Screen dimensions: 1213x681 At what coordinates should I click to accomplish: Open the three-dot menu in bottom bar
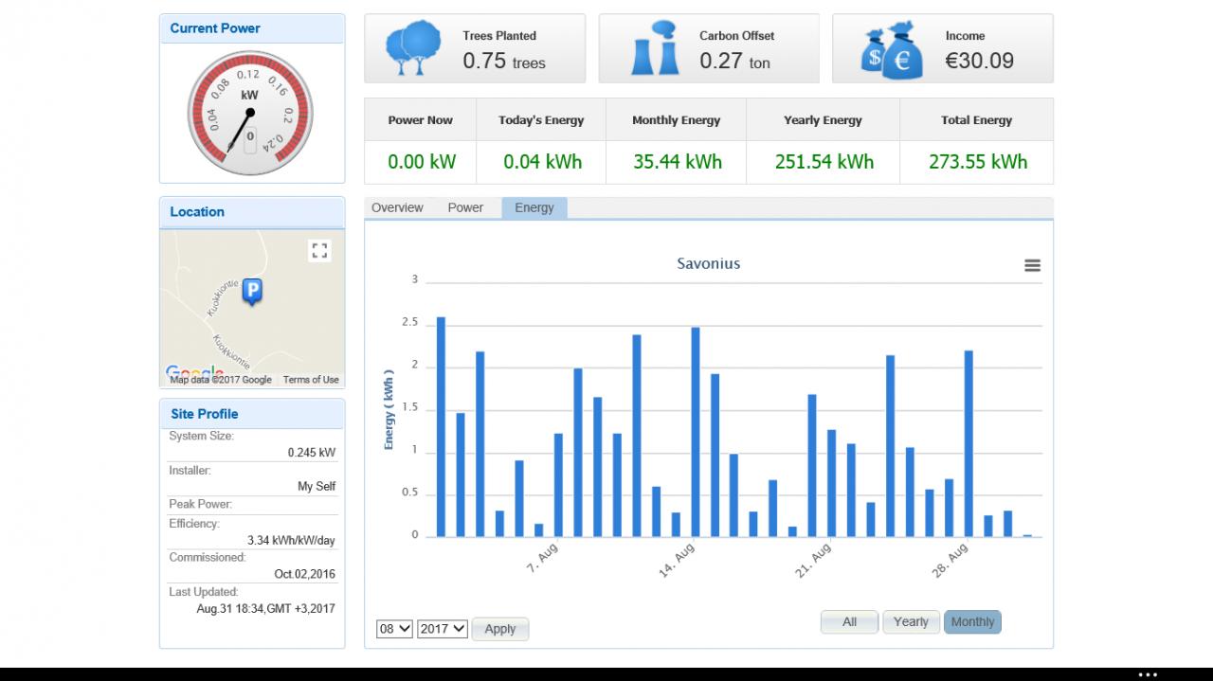[x=1148, y=674]
